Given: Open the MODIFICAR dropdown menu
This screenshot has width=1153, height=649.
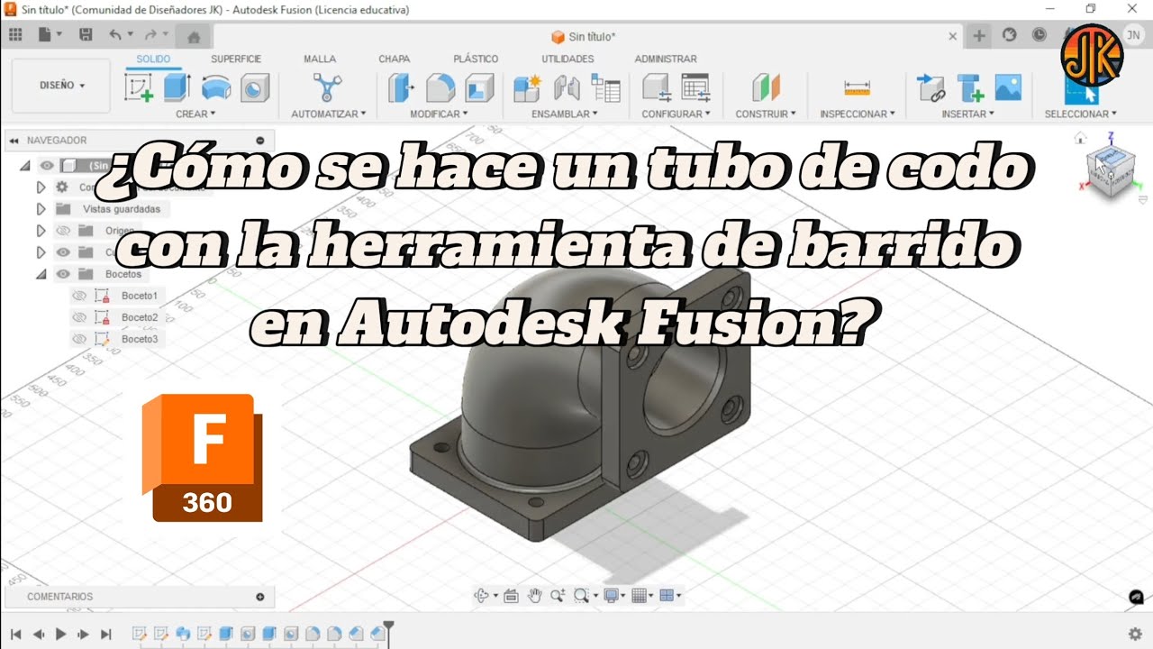Looking at the screenshot, I should [440, 114].
